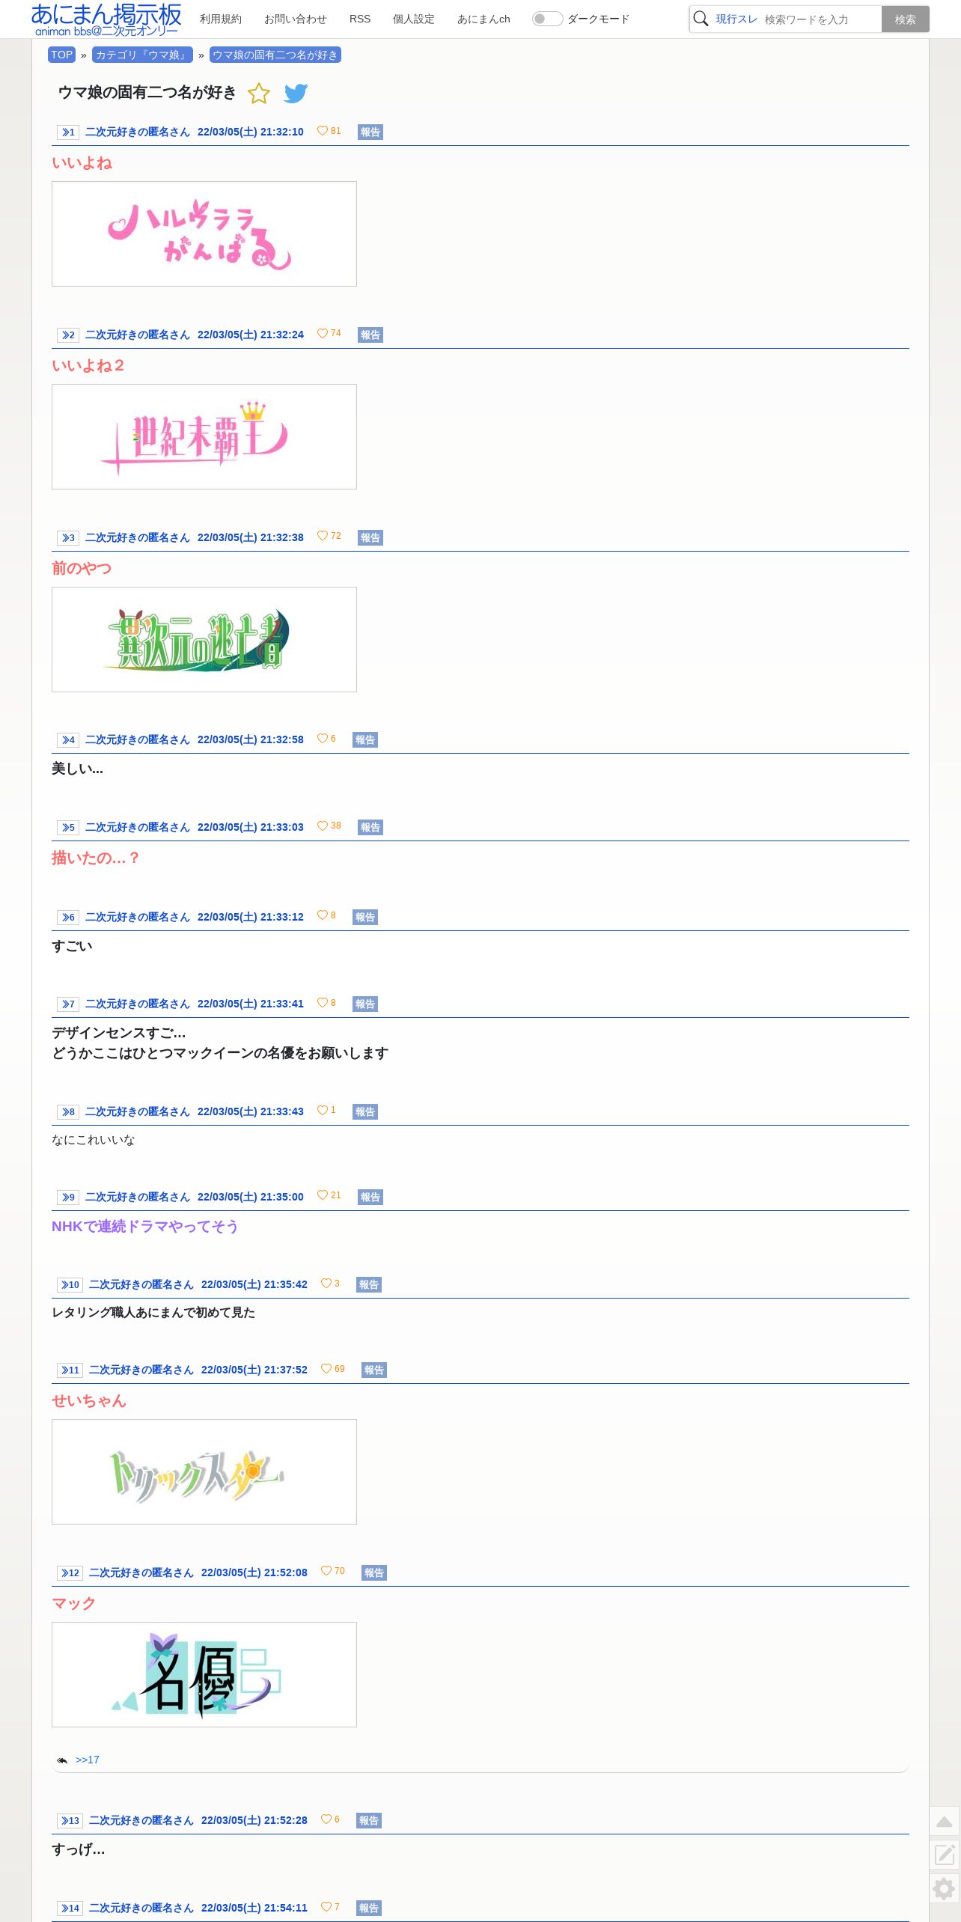The height and width of the screenshot is (1922, 961).
Task: Click post number 14 anchor
Action: pyautogui.click(x=70, y=1909)
